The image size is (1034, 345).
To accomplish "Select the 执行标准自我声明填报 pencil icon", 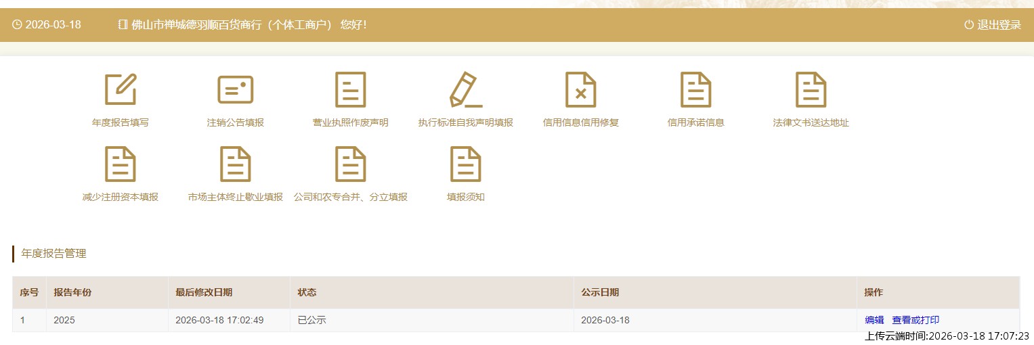I will coord(466,89).
